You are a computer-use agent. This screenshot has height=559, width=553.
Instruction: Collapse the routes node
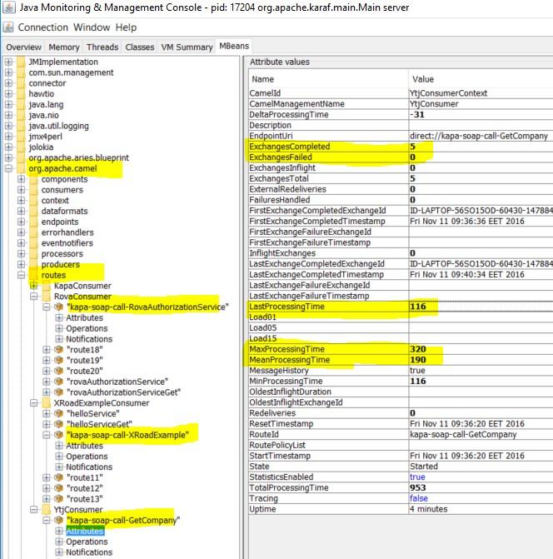tap(22, 275)
